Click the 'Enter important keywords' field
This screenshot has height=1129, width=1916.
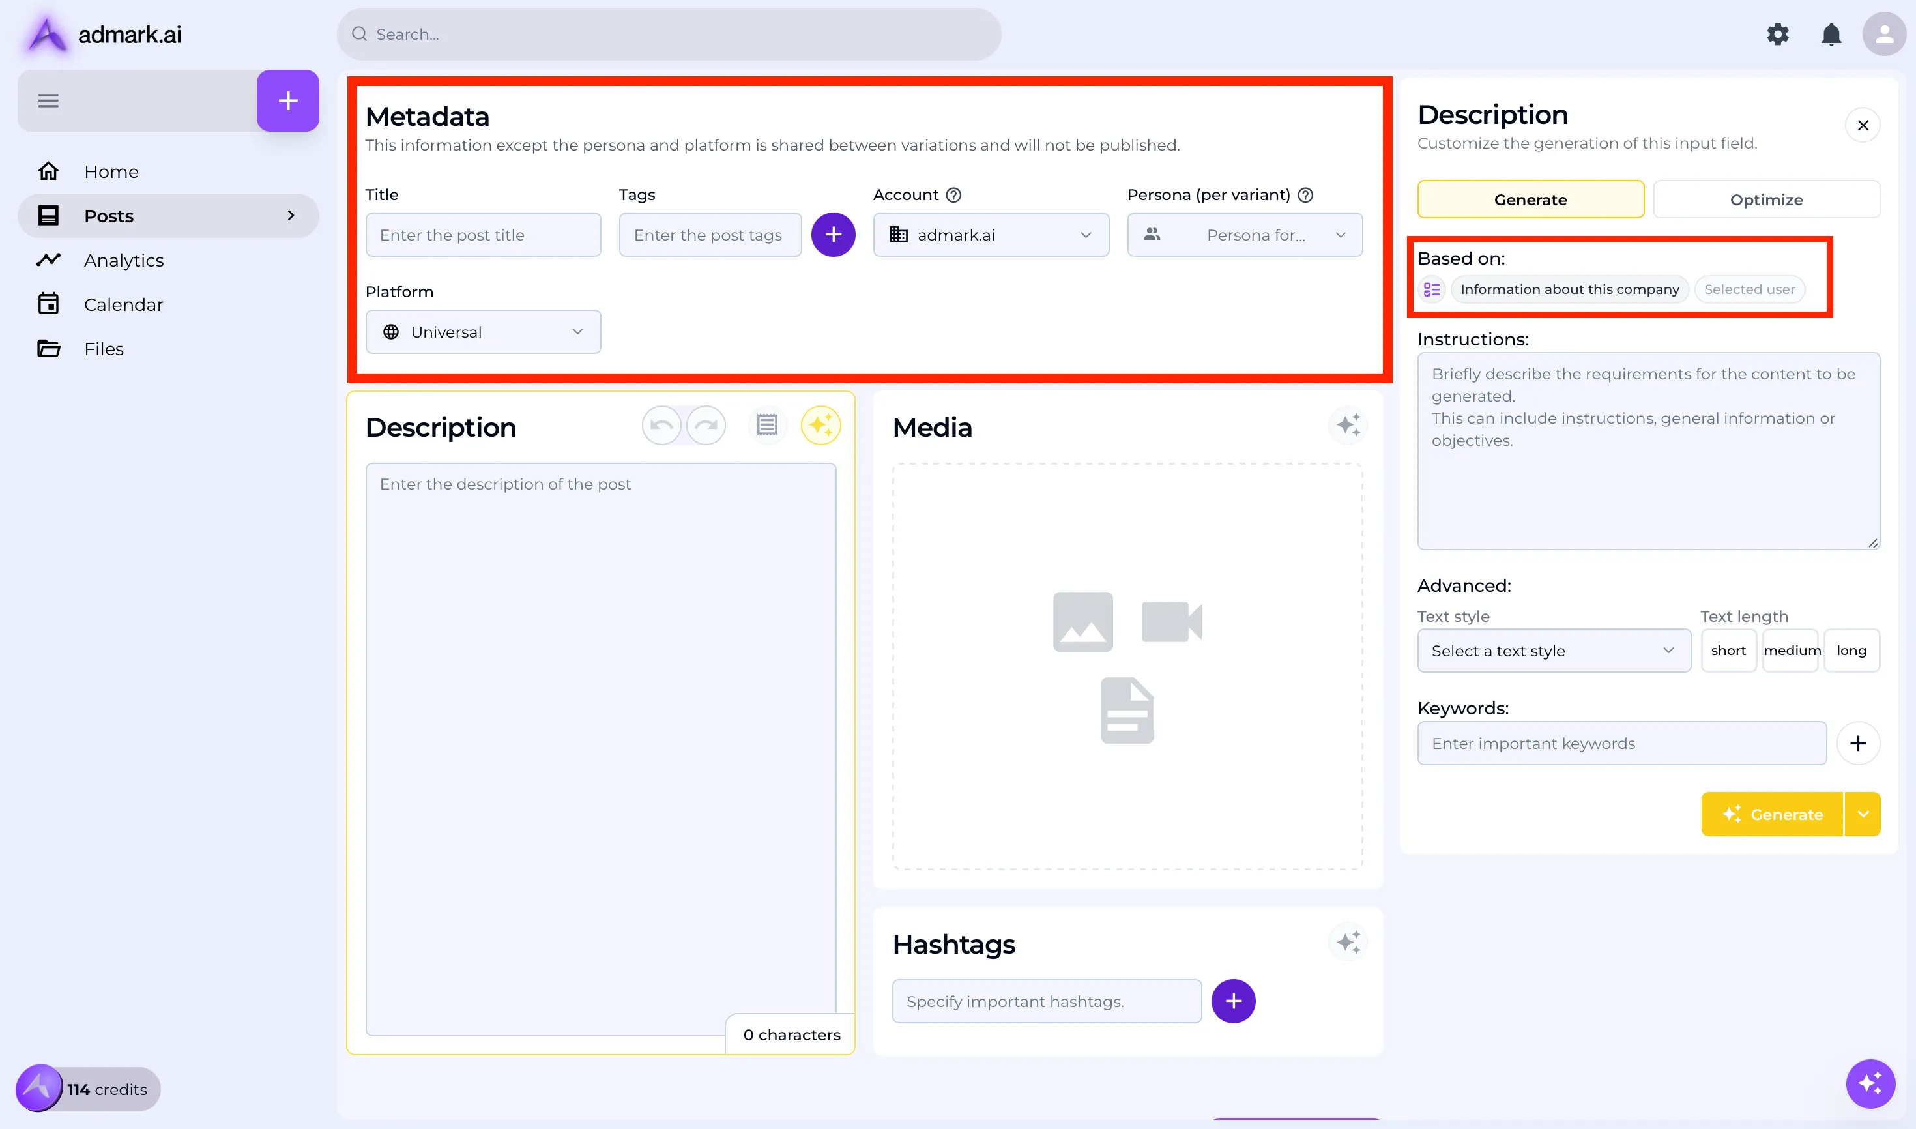(x=1621, y=743)
